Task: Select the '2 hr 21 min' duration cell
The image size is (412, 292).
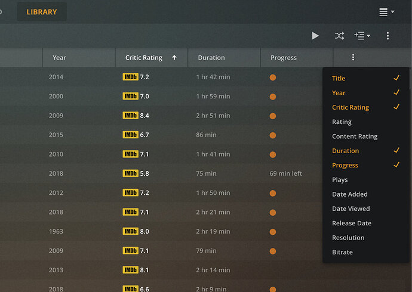Action: coord(213,212)
